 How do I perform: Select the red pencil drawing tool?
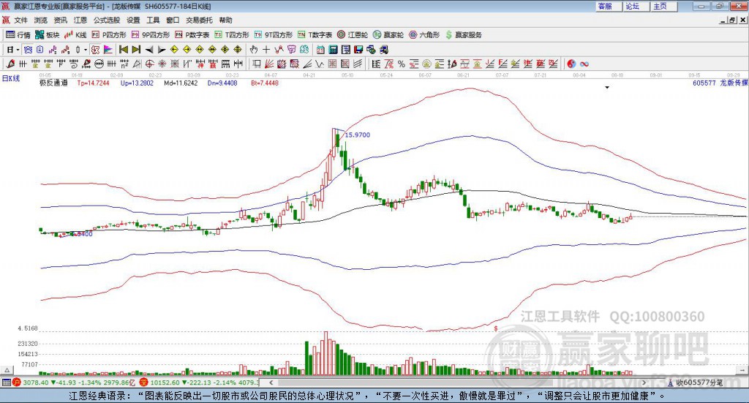coord(10,64)
